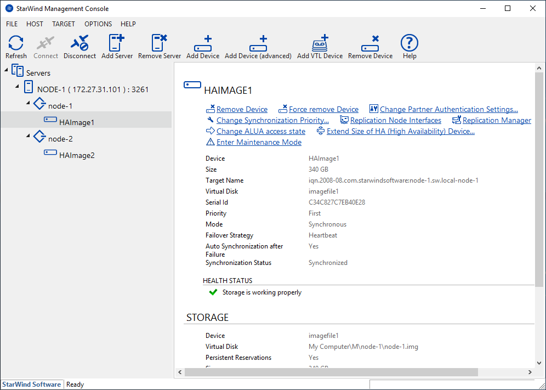
Task: Click the HAIMAGE1 header device icon
Action: 192,85
